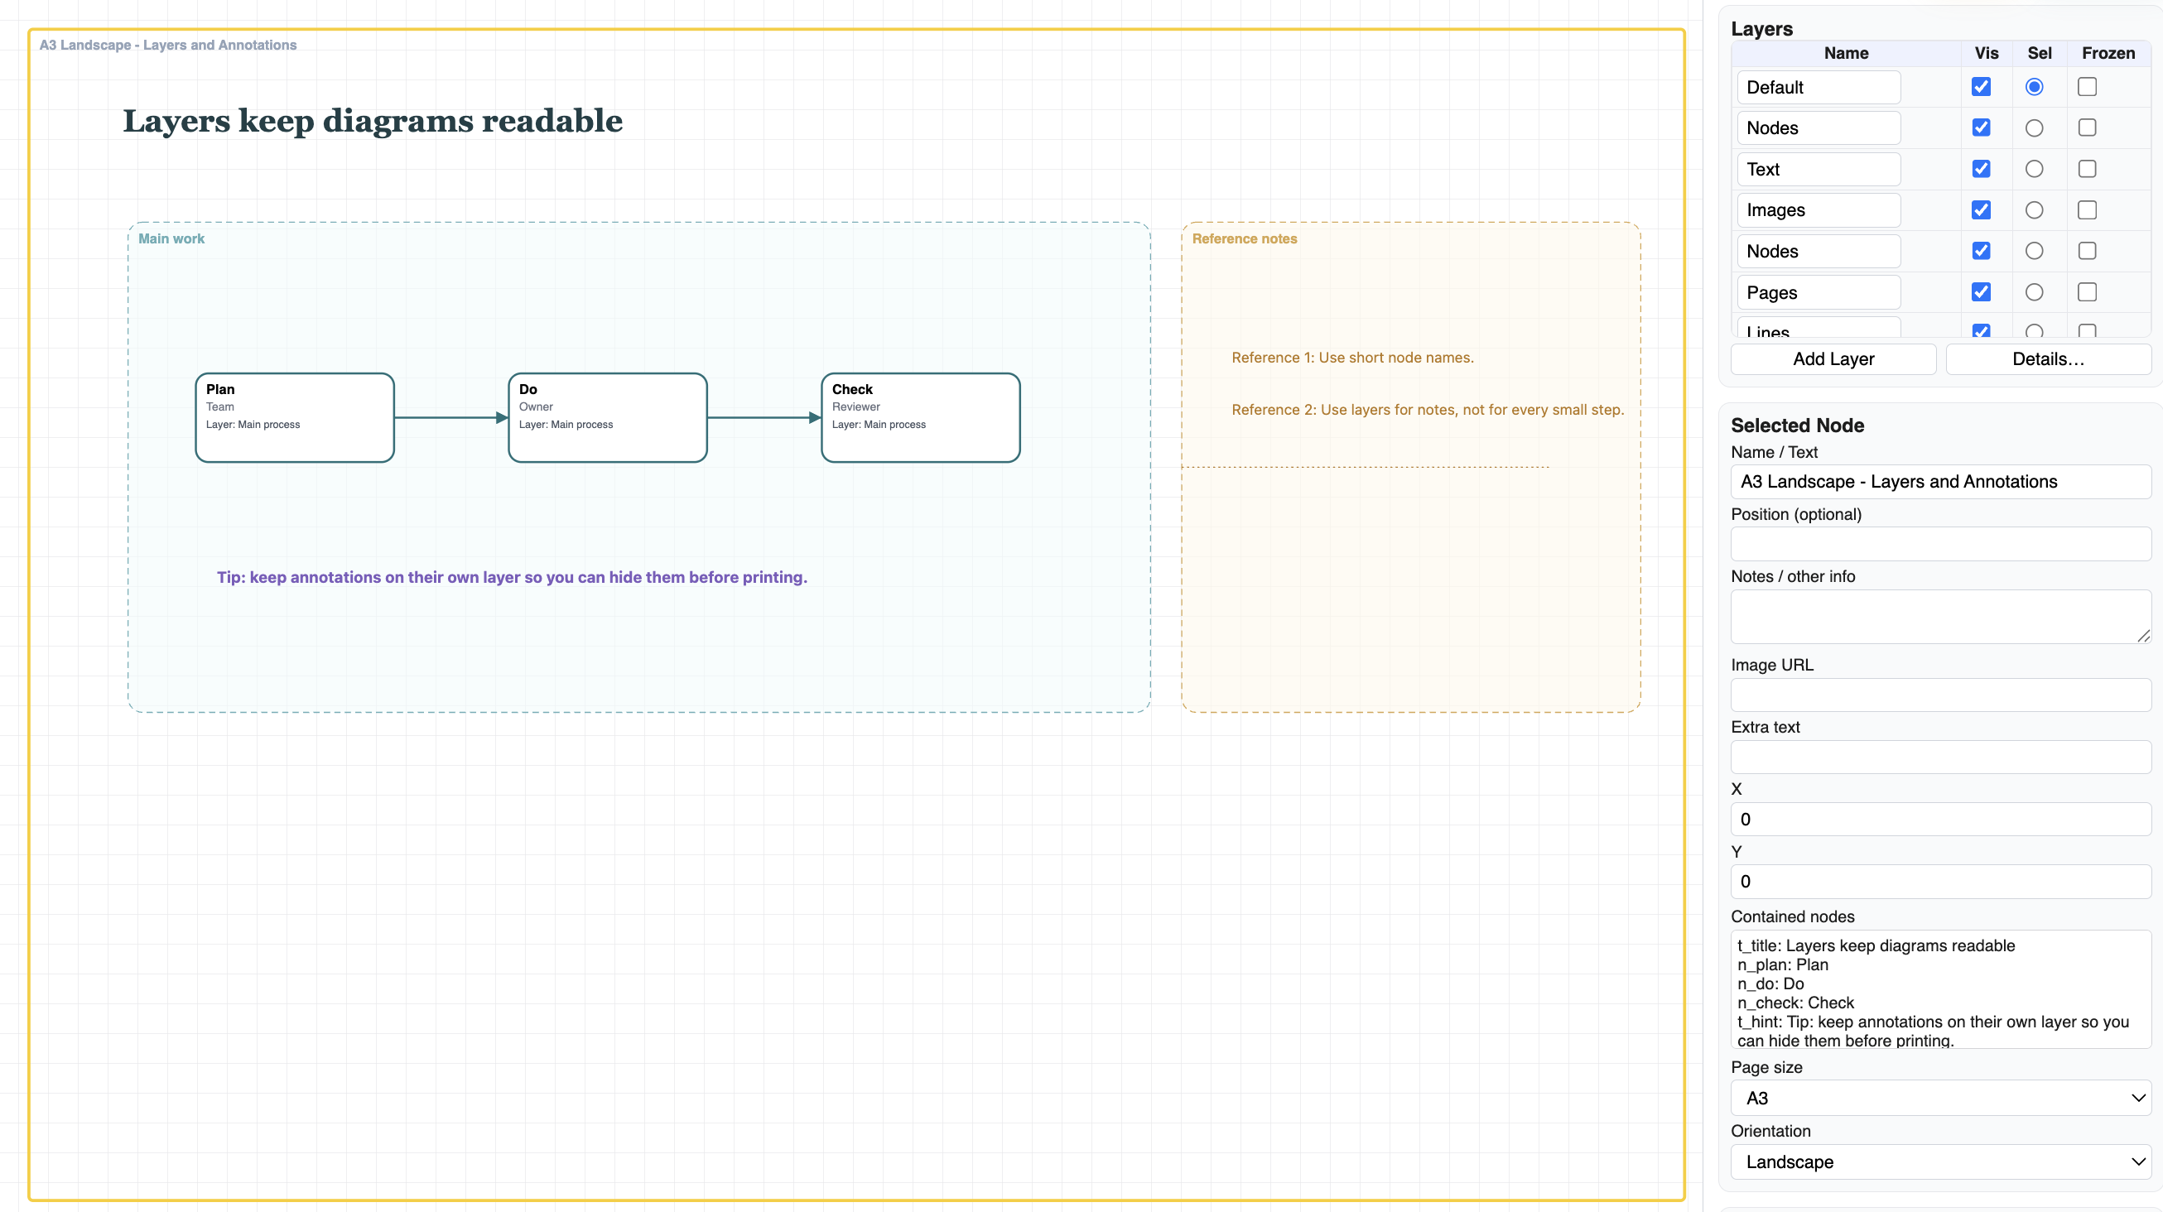Viewport: 2163px width, 1212px height.
Task: Select the Check node on the canvas
Action: click(920, 418)
